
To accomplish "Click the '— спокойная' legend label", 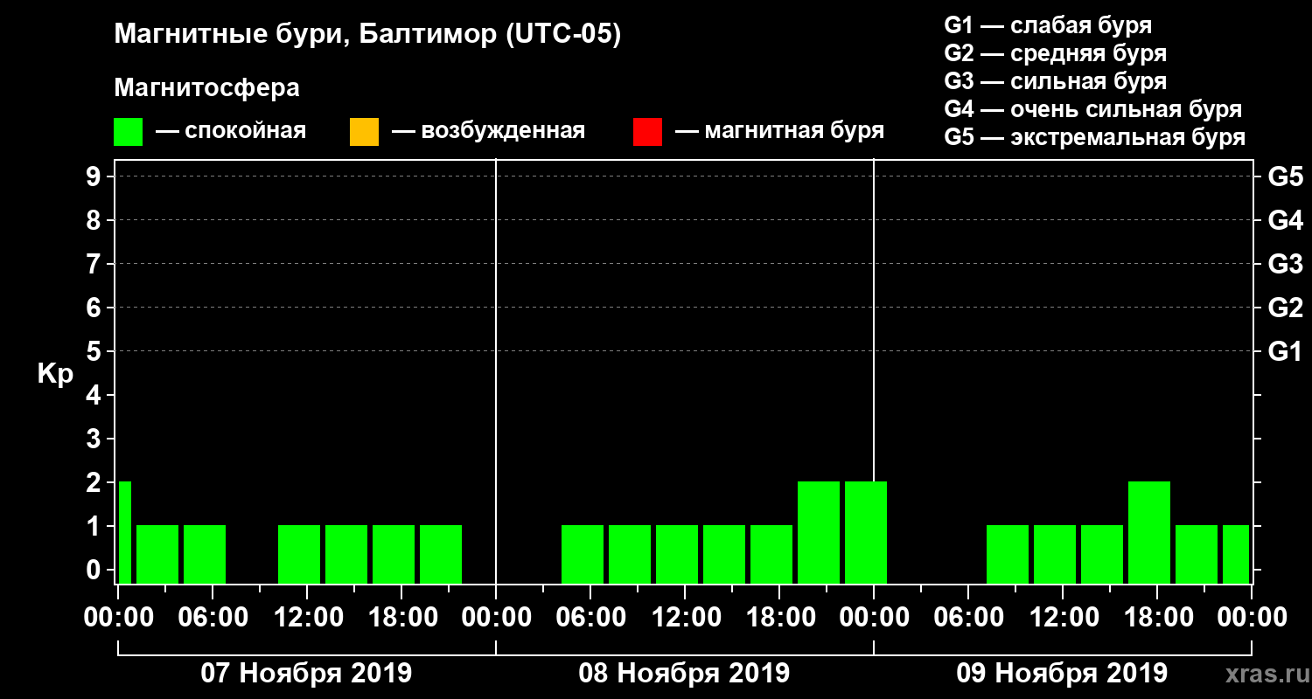I will [231, 131].
